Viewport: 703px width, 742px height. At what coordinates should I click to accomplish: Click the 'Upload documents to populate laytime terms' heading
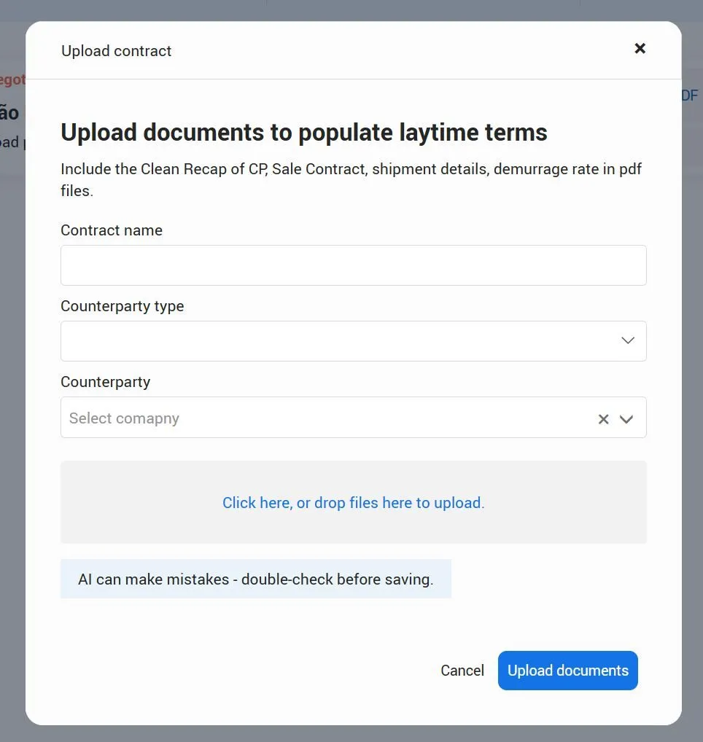point(304,132)
